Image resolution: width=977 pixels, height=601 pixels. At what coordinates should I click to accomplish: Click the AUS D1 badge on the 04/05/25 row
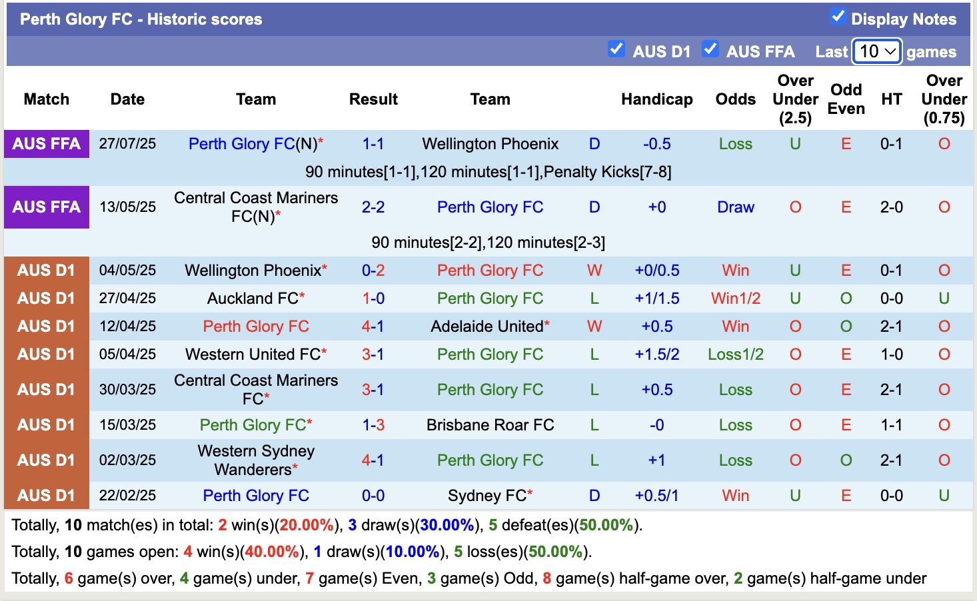[46, 270]
